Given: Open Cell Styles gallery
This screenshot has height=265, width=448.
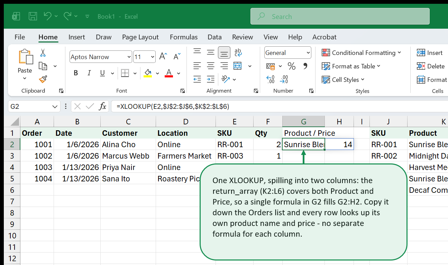Looking at the screenshot, I should (343, 79).
